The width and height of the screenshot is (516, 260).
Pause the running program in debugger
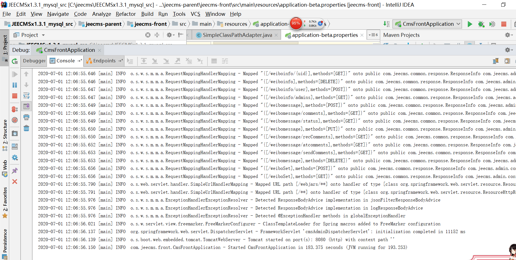[15, 85]
